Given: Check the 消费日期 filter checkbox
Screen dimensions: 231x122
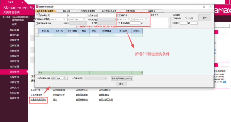Looking at the screenshot, I should point(119,16).
